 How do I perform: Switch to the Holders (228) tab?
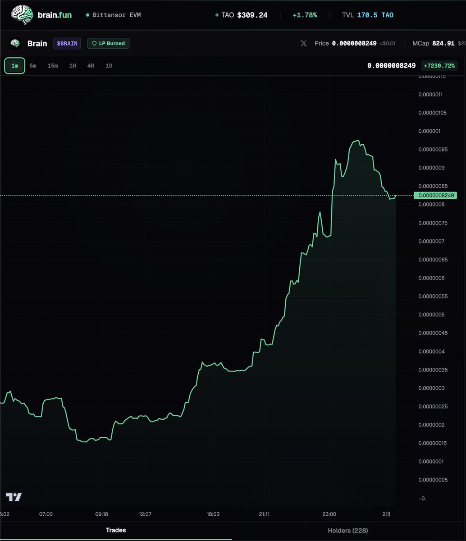point(347,531)
